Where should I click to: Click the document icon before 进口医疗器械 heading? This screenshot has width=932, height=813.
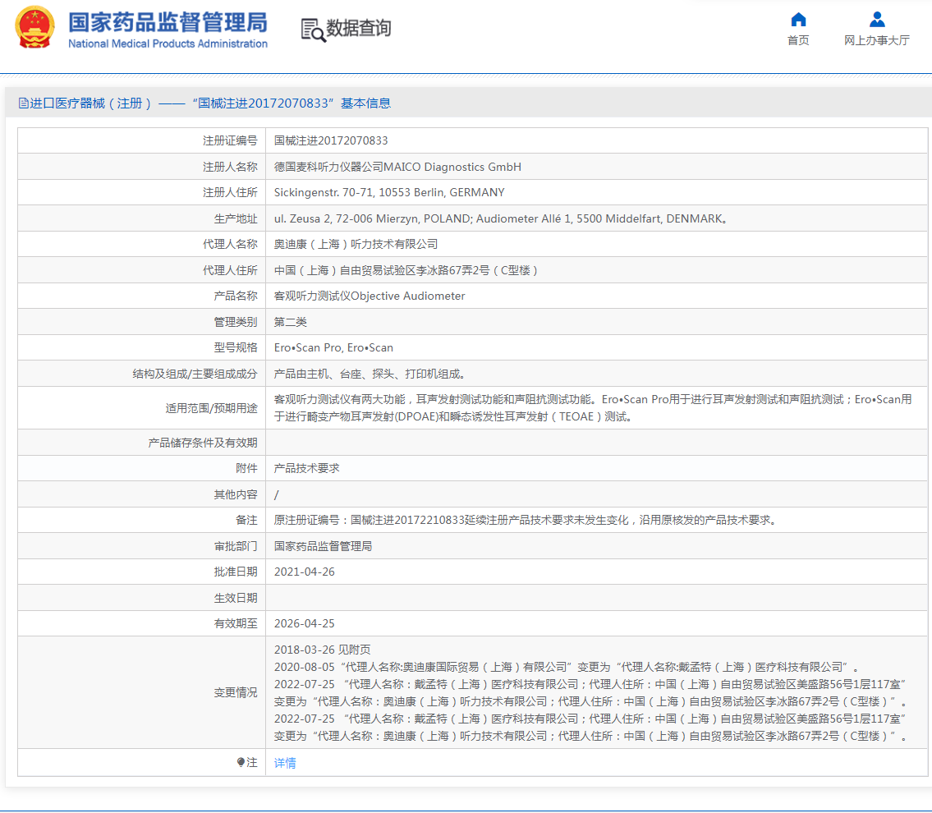coord(23,103)
